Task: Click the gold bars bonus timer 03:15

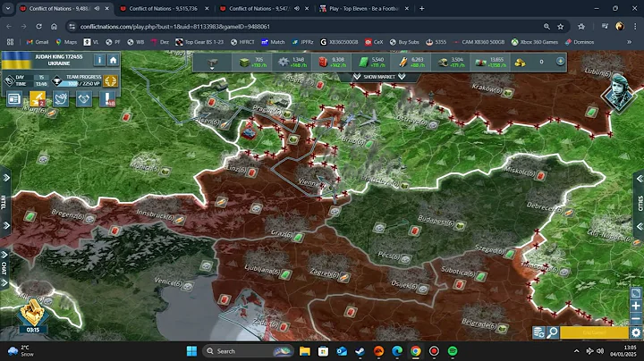Action: [x=33, y=316]
